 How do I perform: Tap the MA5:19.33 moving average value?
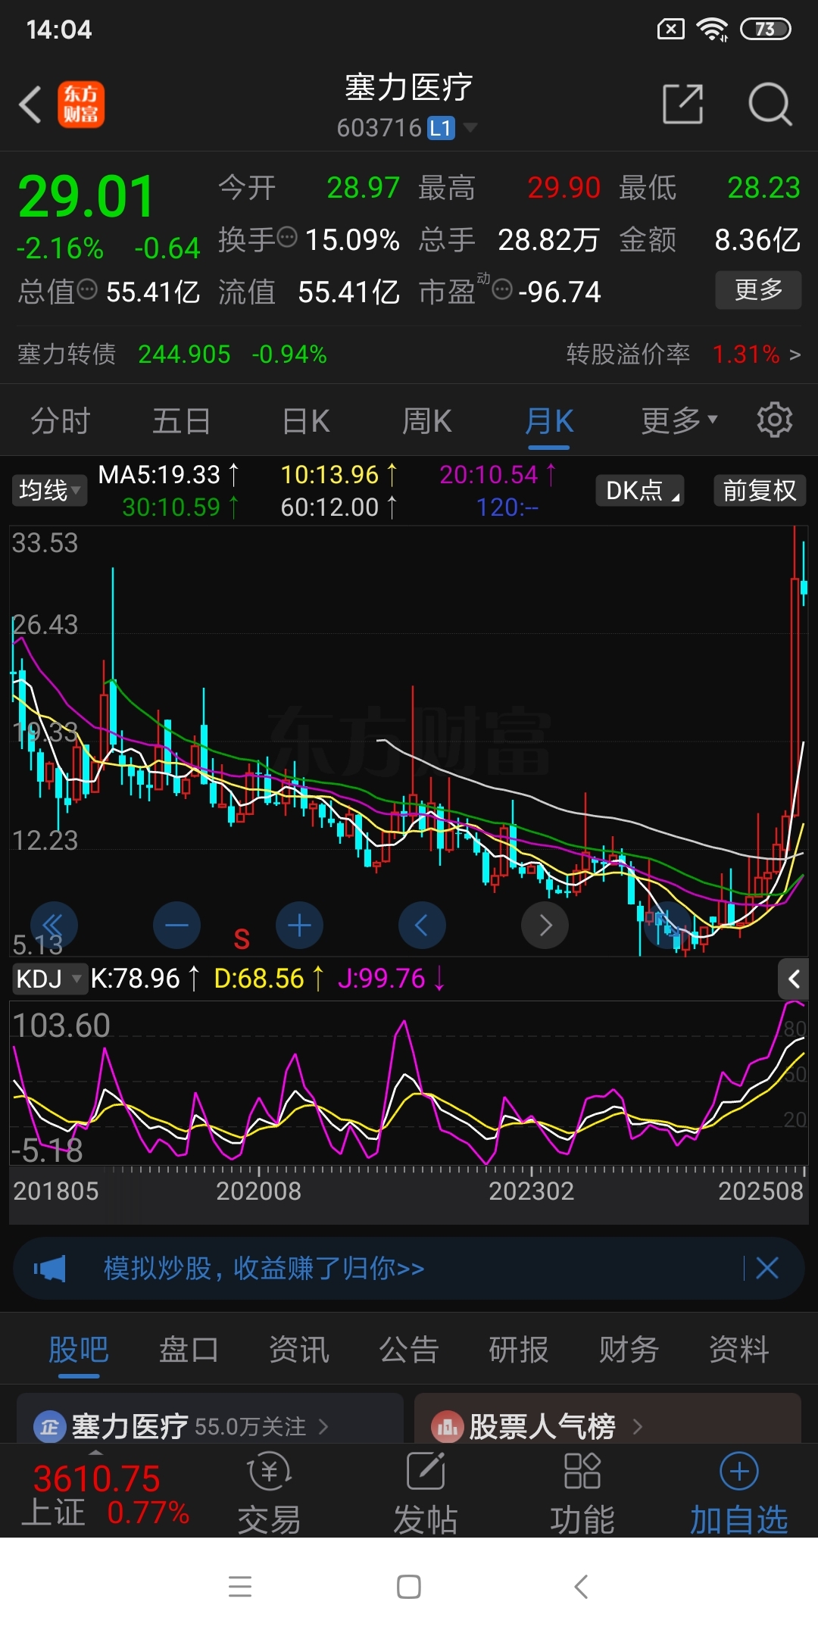click(x=169, y=475)
